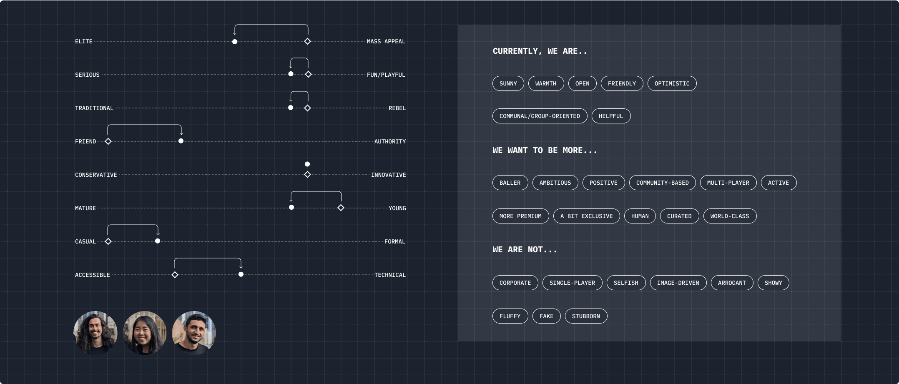This screenshot has width=899, height=384.
Task: Click the AUTHORITY scale label
Action: click(x=390, y=141)
